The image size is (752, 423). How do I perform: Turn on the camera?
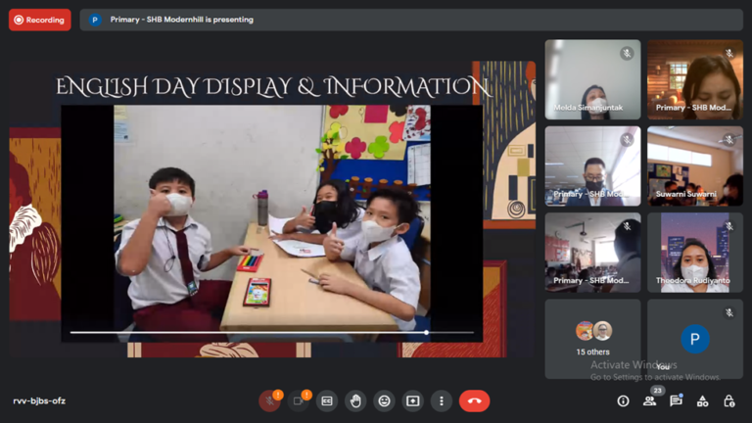[x=299, y=401]
